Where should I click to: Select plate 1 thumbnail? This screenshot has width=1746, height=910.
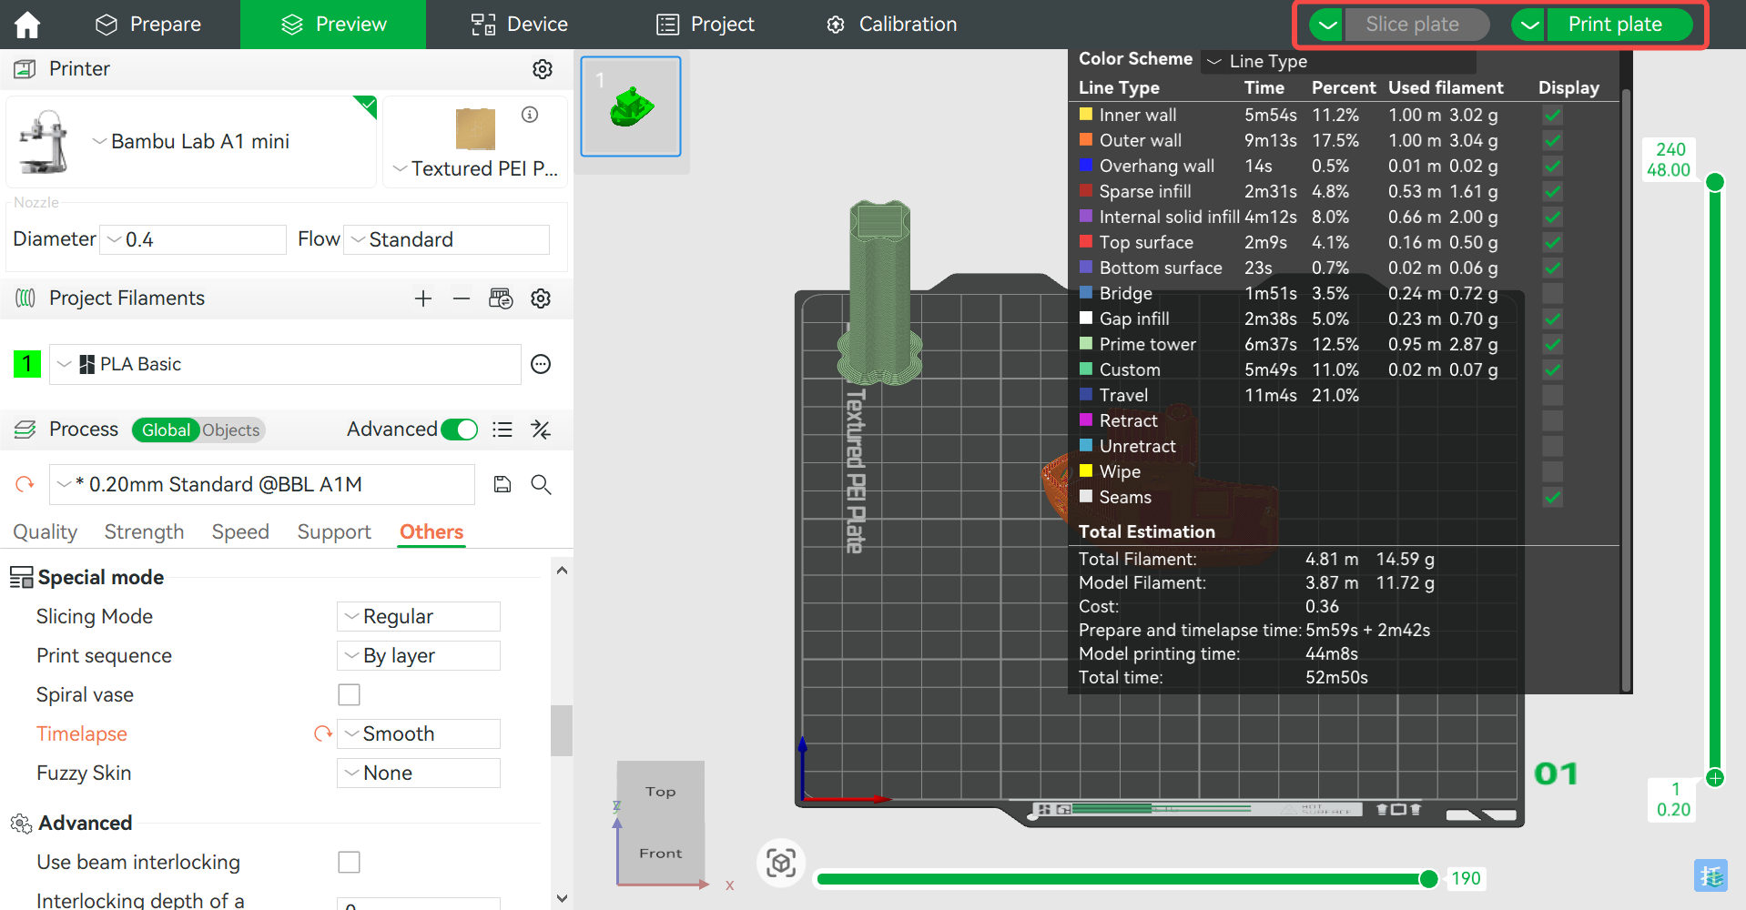pyautogui.click(x=631, y=106)
